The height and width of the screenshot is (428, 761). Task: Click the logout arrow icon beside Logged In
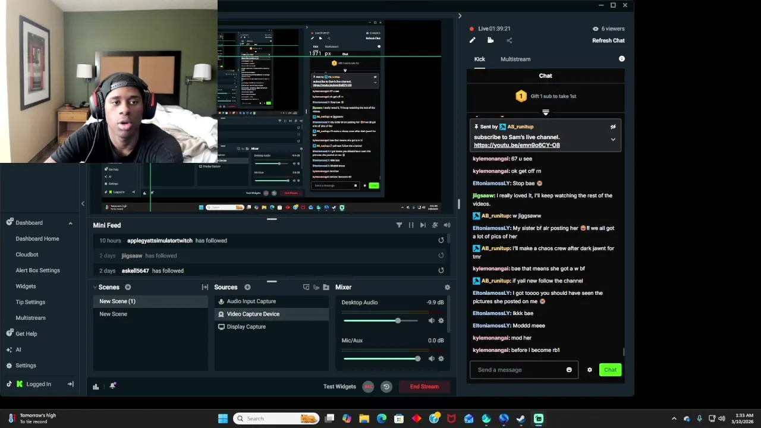click(x=70, y=384)
